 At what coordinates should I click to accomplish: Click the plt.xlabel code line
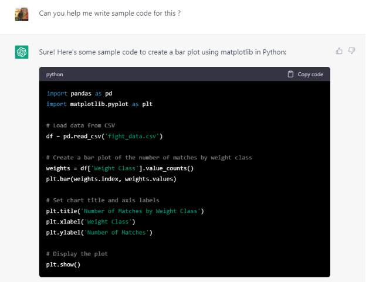[91, 222]
